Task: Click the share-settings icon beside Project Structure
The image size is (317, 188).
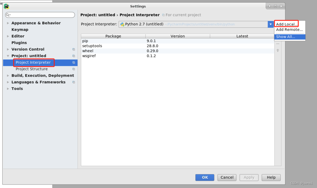Action: click(x=74, y=69)
